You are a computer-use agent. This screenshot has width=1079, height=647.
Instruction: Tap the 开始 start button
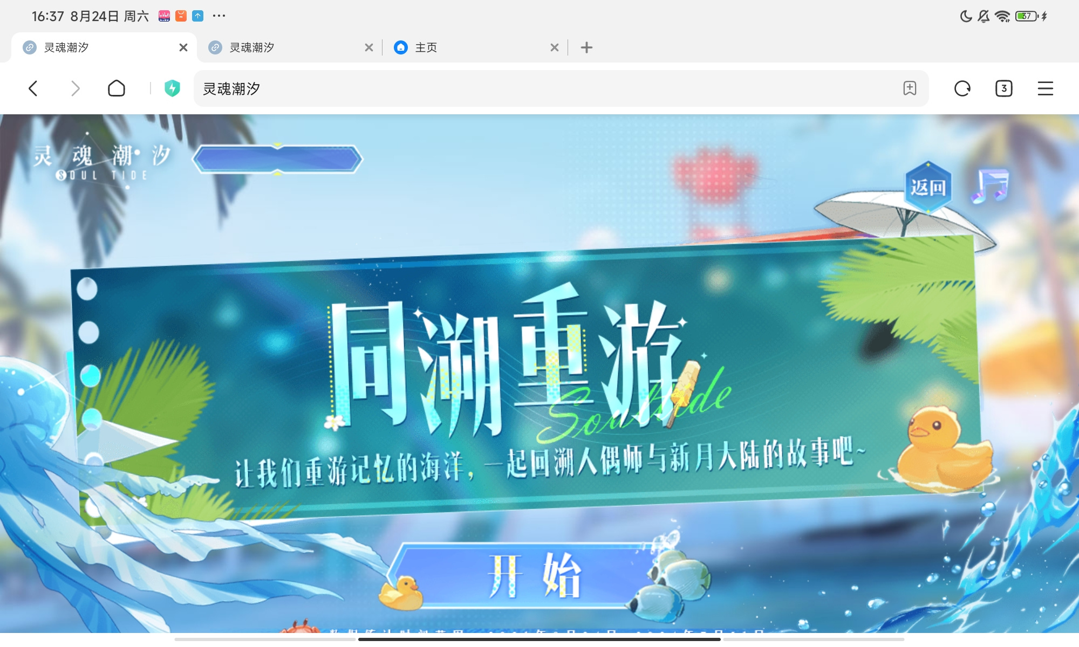tap(534, 575)
